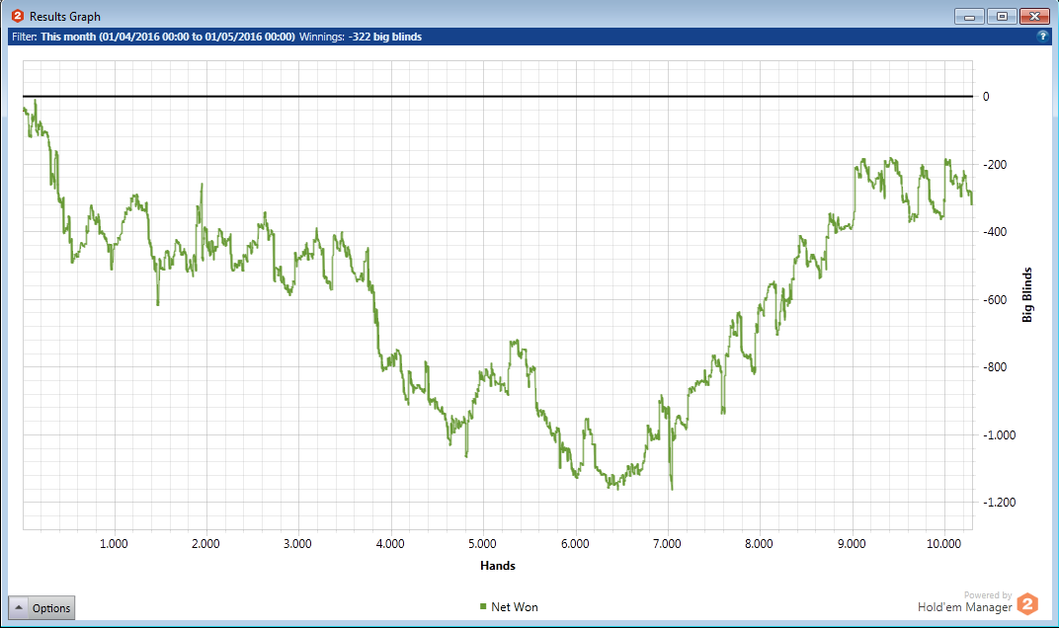Viewport: 1059px width, 628px height.
Task: Minimize the Results Graph window
Action: click(x=969, y=16)
